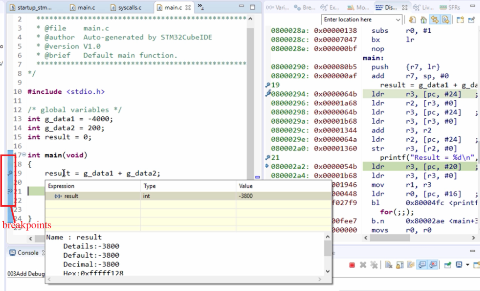
Task: Open the Expressions view tab
Action: click(x=330, y=7)
